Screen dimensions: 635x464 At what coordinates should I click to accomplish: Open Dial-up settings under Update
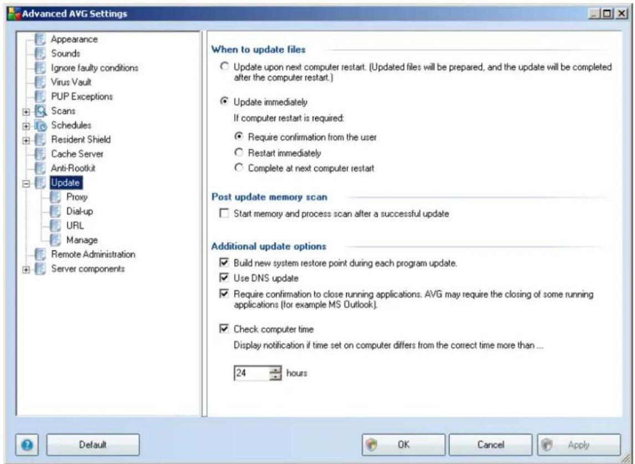(x=79, y=211)
